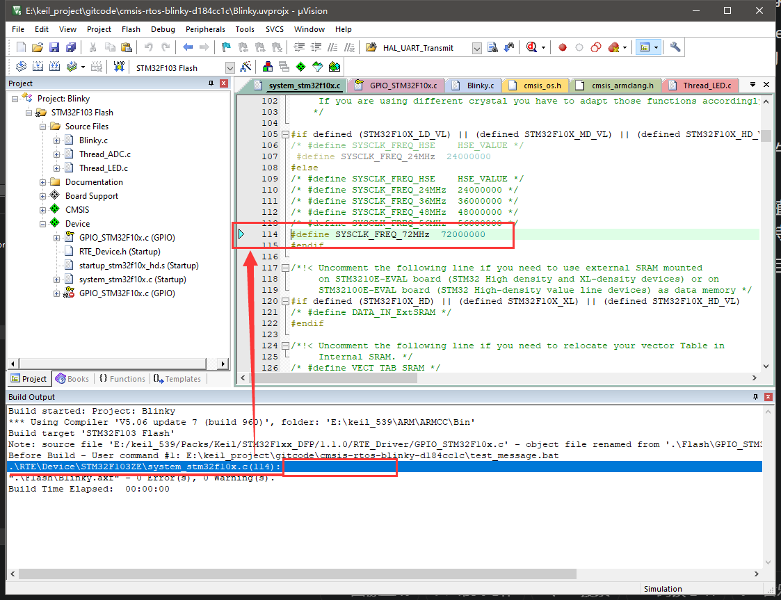Collapse the Source Files folder
Screen dimensions: 781x600
pyautogui.click(x=43, y=127)
